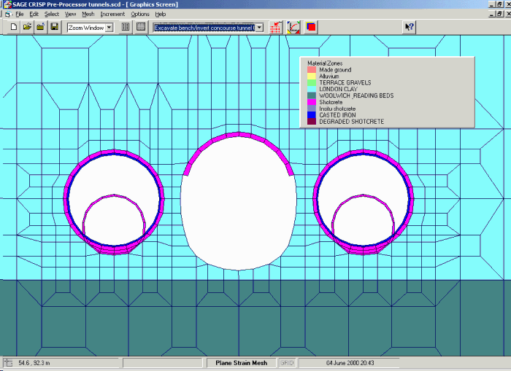Viewport: 511px width, 371px height.
Task: Open the increment stage dropdown arrow
Action: [259, 28]
